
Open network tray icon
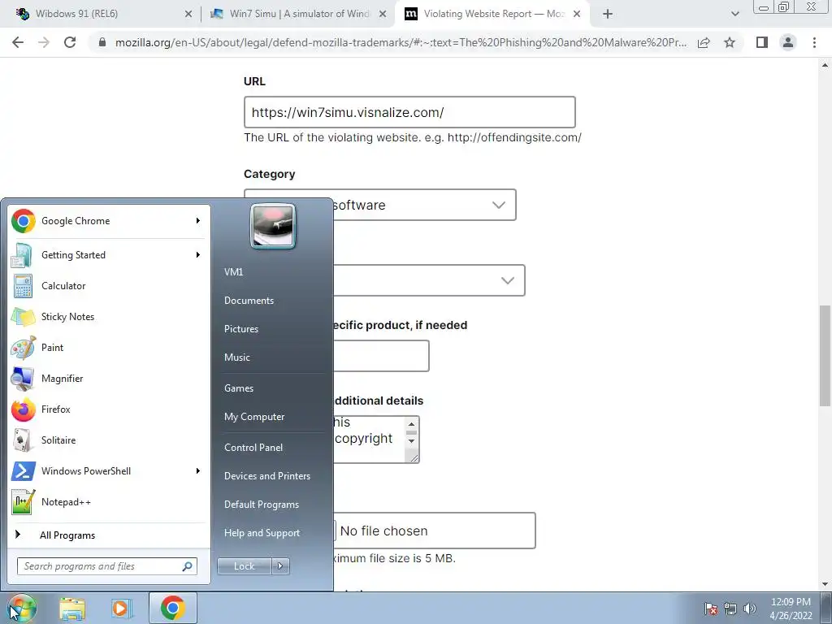click(730, 609)
